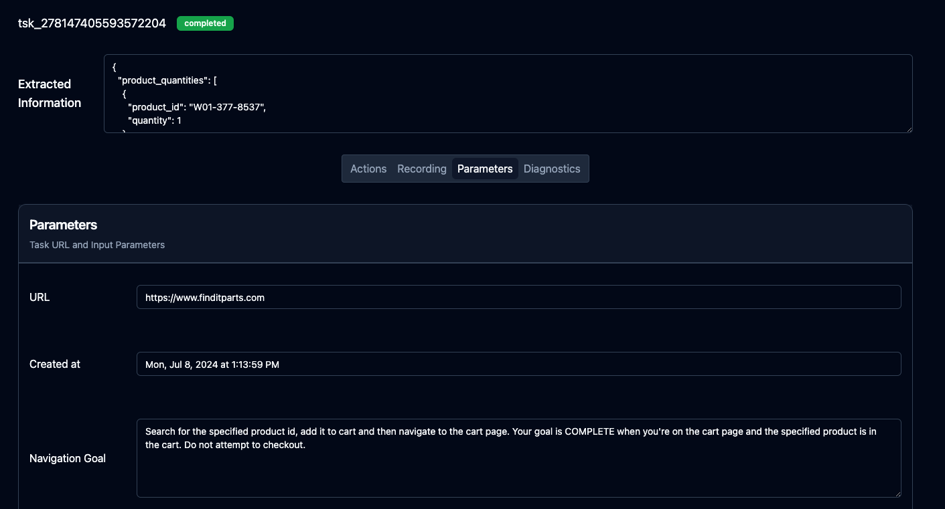Screen dimensions: 945x509
Task: Show the Diagnostics tab
Action: point(552,169)
